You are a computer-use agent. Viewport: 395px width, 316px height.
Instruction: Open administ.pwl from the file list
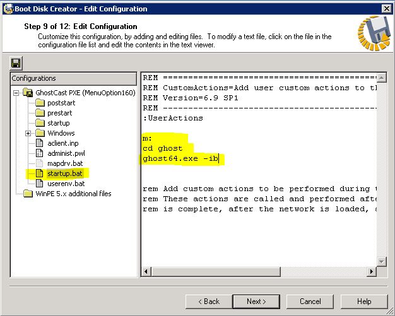(x=66, y=153)
